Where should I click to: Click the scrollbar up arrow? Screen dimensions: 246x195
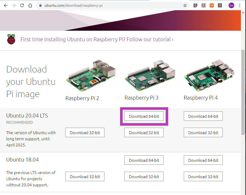pyautogui.click(x=243, y=12)
